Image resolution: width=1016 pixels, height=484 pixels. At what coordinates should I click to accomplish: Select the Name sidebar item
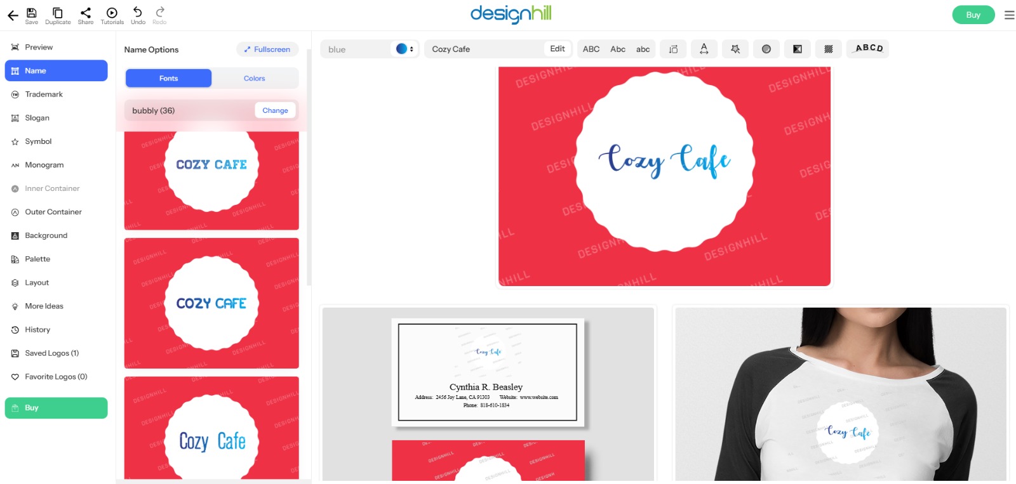(x=56, y=70)
